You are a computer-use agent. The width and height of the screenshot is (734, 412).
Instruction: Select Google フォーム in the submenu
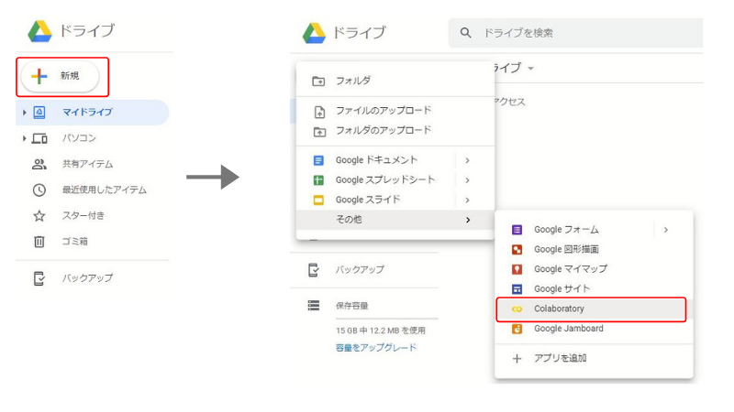[x=594, y=230]
